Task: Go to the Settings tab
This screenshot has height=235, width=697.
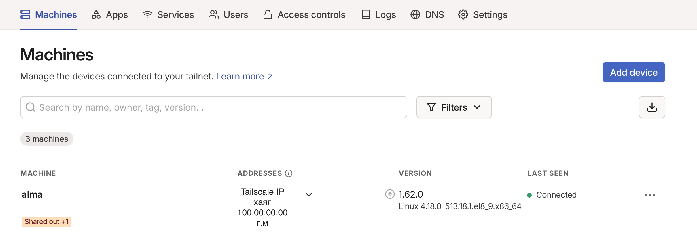Action: [x=483, y=15]
